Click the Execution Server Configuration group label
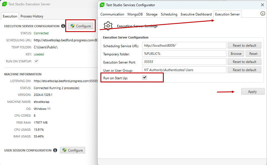267x165 pixels. (126, 37)
